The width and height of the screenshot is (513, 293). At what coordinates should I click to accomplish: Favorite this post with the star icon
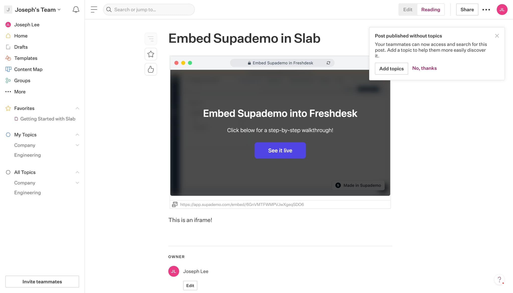(151, 54)
